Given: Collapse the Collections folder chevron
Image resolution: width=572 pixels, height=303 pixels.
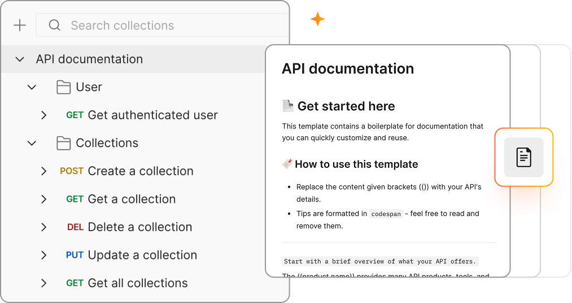Looking at the screenshot, I should (x=32, y=143).
